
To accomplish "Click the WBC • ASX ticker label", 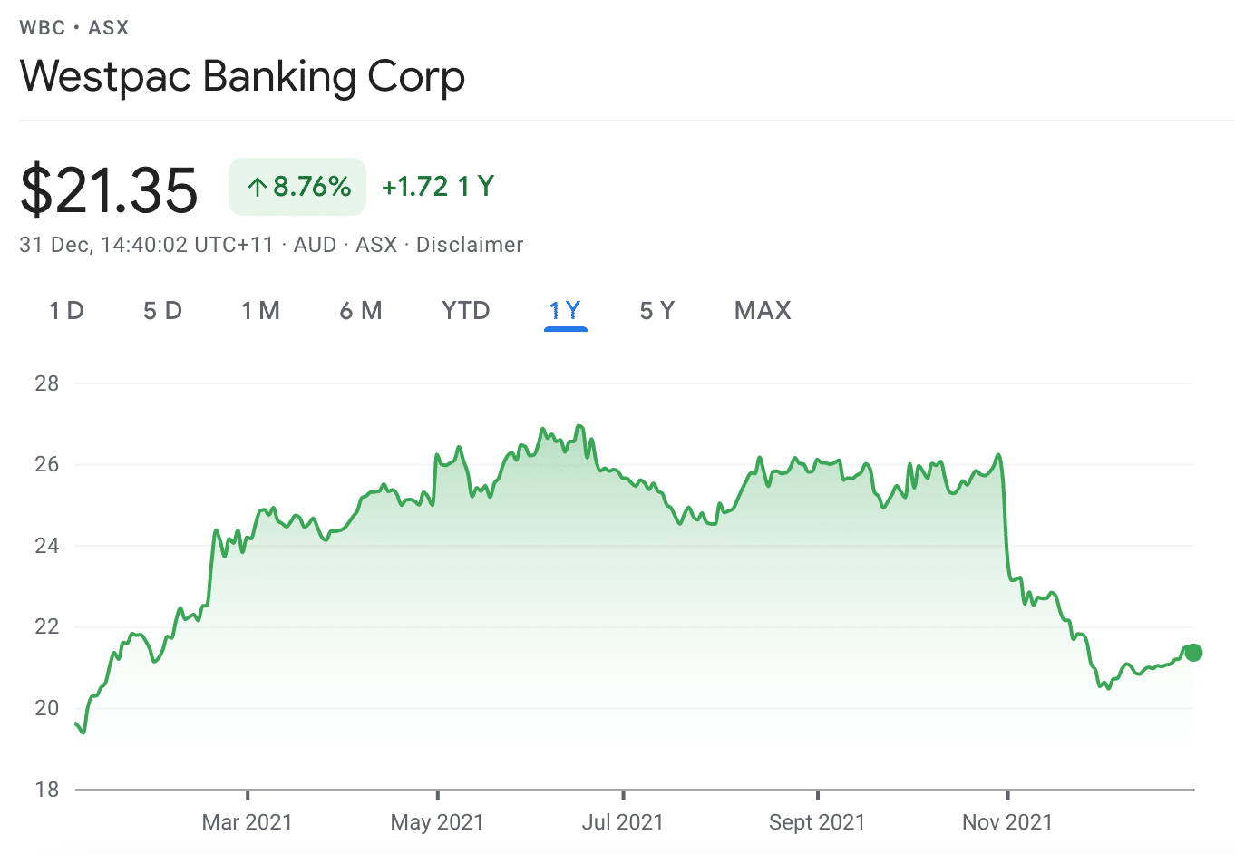I will 74,27.
